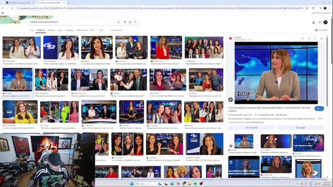Open the Google apps grid icon
333x187 pixels.
pos(319,22)
